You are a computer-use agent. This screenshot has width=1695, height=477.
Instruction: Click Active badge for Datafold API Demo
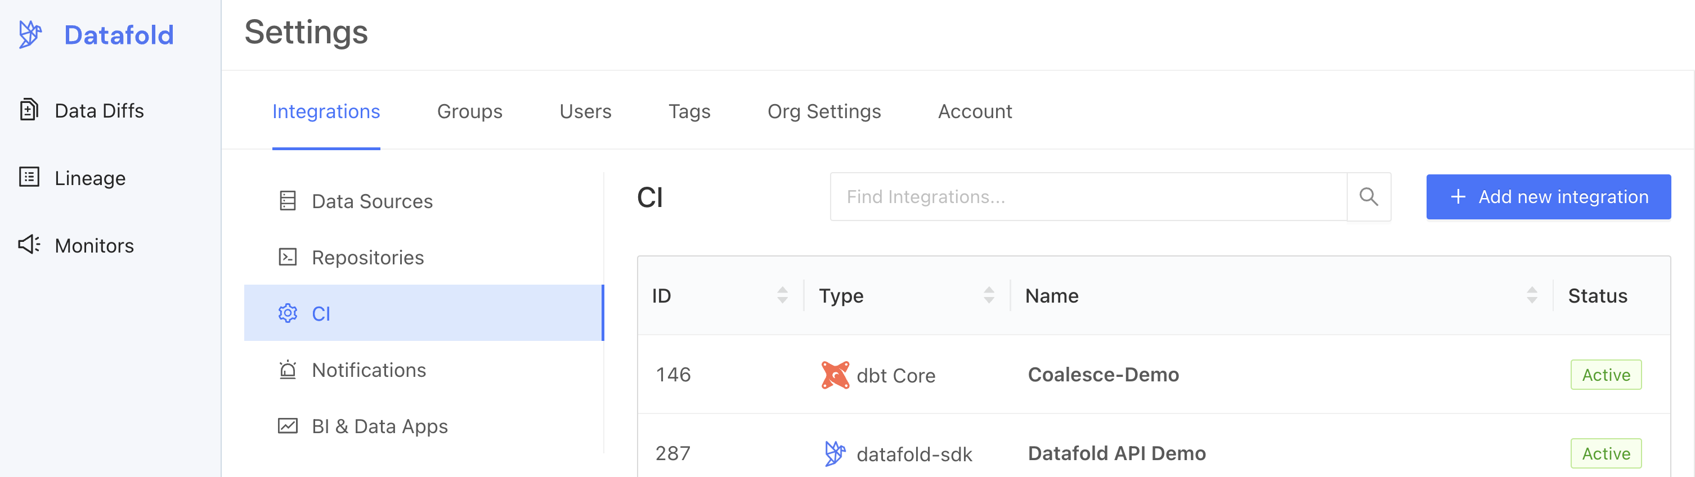[1606, 453]
